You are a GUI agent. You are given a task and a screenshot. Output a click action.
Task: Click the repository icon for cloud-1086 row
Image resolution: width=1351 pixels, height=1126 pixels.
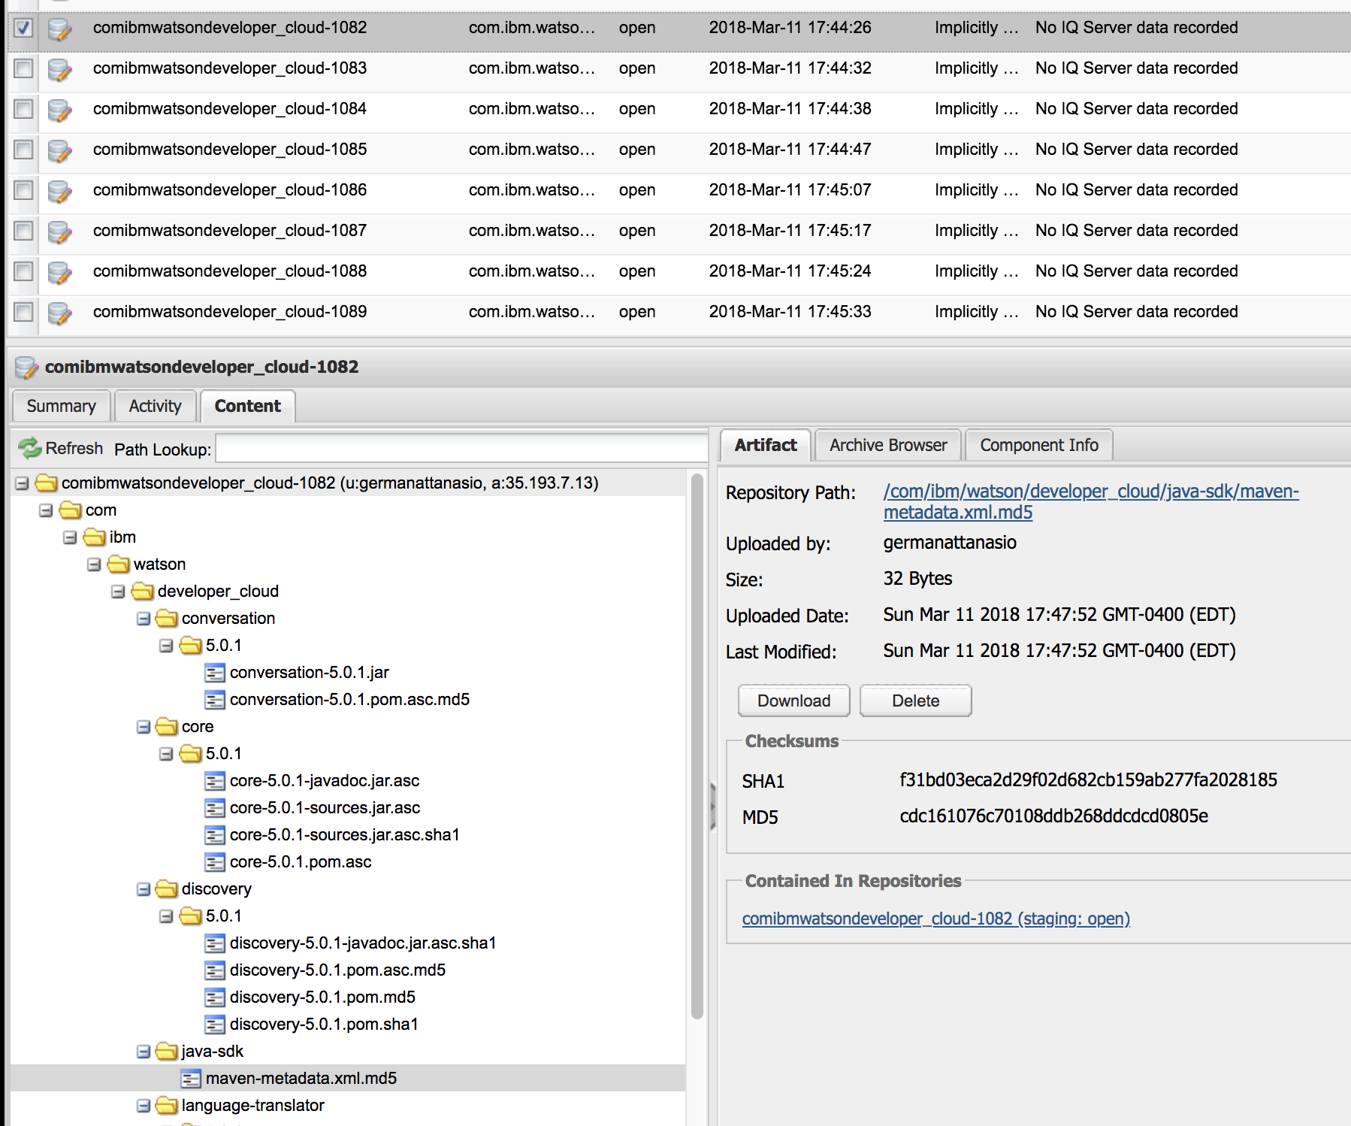tap(59, 191)
